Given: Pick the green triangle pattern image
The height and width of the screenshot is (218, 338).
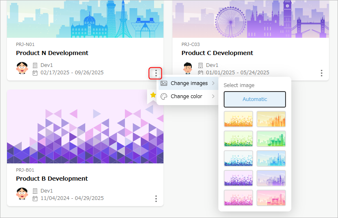Looking at the screenshot, I should [x=238, y=138].
